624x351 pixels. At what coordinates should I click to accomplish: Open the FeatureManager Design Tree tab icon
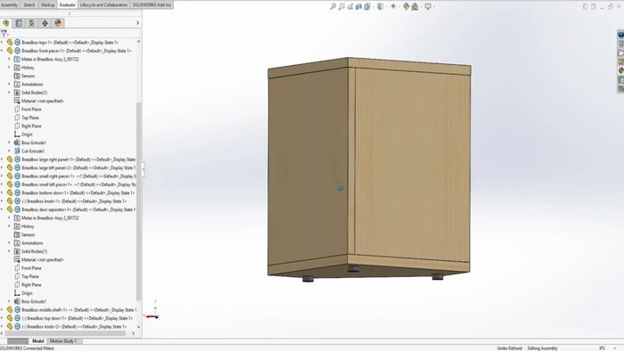[6, 23]
